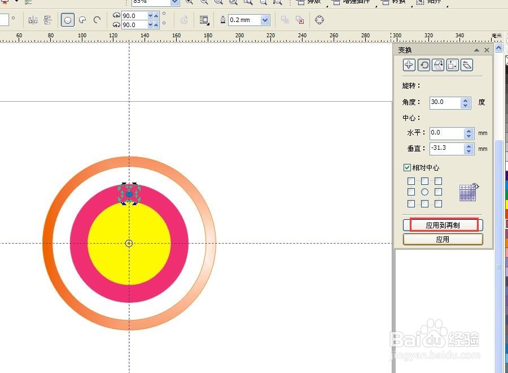Click the arc direction swap icon
This screenshot has height=373, width=508.
pos(184,20)
